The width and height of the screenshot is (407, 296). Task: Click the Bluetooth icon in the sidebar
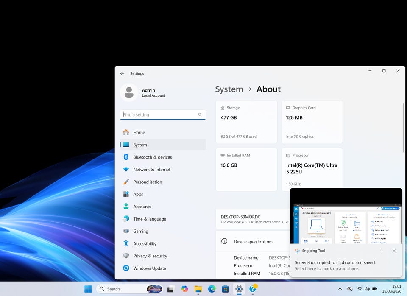click(126, 157)
